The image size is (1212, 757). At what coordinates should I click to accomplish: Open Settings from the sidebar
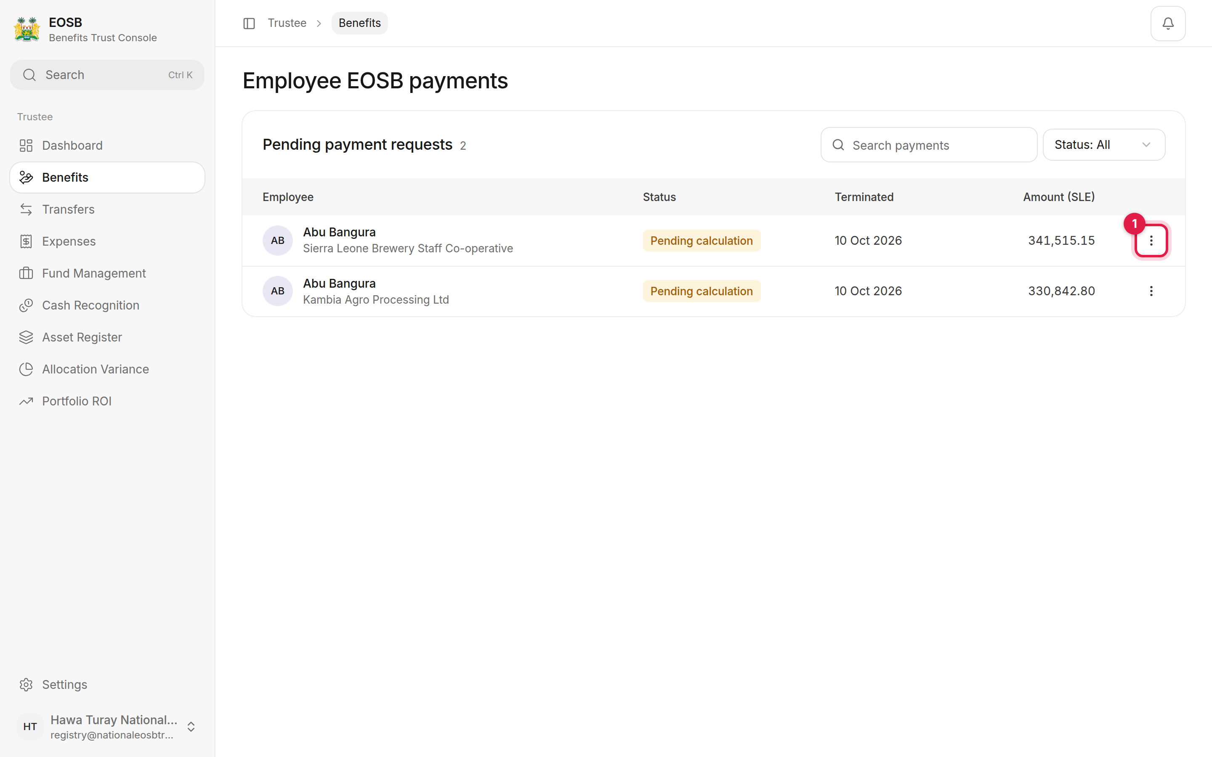coord(107,684)
